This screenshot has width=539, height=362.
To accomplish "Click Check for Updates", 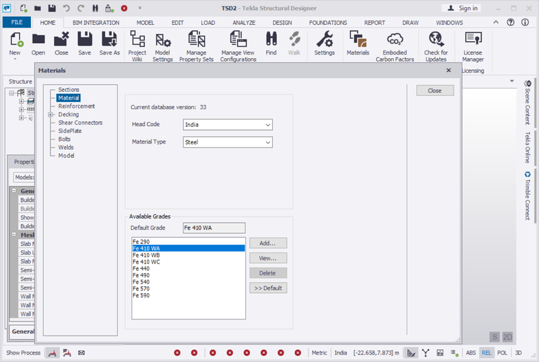I will (x=436, y=46).
